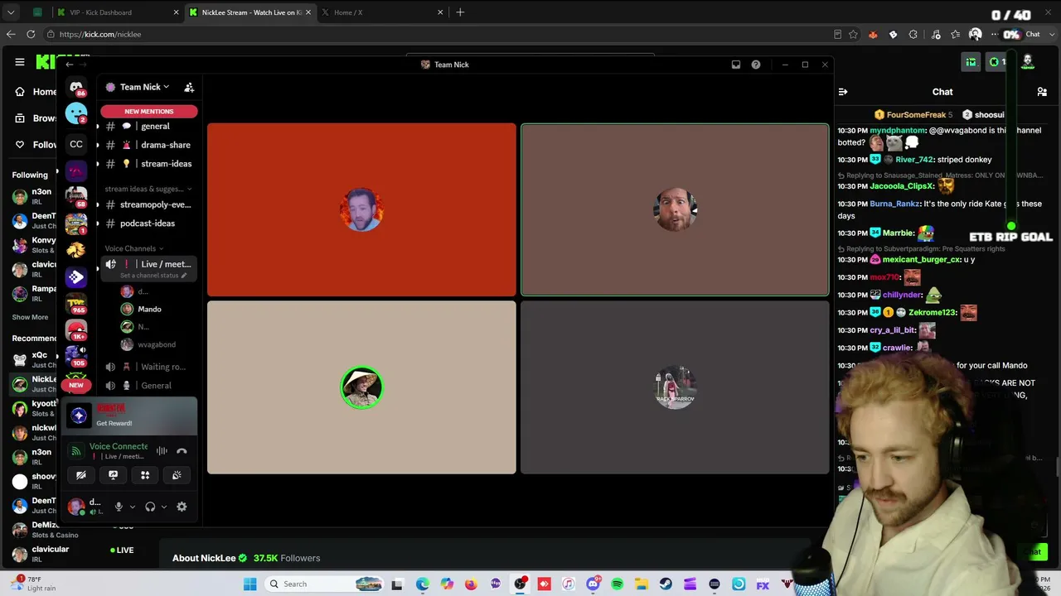The width and height of the screenshot is (1061, 596).
Task: Open Burna_Rankz username in chat
Action: point(894,204)
